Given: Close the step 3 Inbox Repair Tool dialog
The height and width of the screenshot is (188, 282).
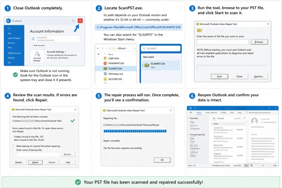Looking at the screenshot, I should click(268, 24).
